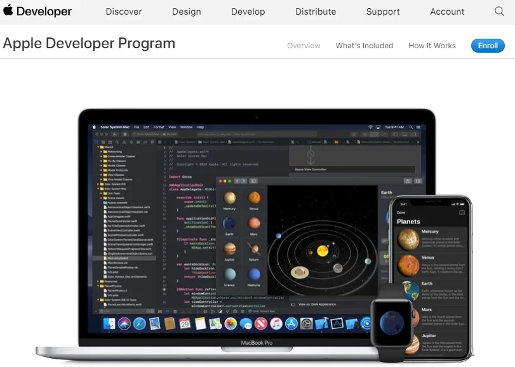515x367 pixels.
Task: Click Mail stamp icon in MacBook dock
Action: tap(154, 324)
